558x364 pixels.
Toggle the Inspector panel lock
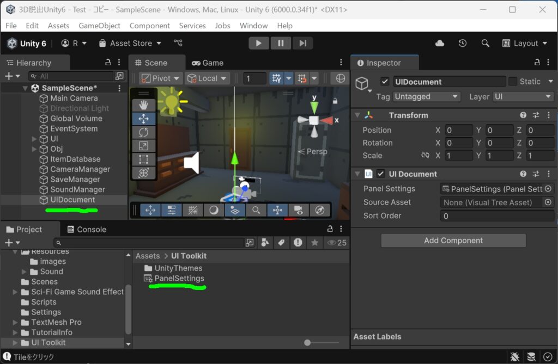tap(537, 62)
